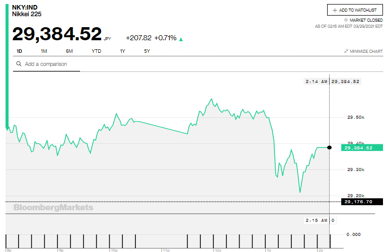Click the magnifier search icon

click(19, 64)
